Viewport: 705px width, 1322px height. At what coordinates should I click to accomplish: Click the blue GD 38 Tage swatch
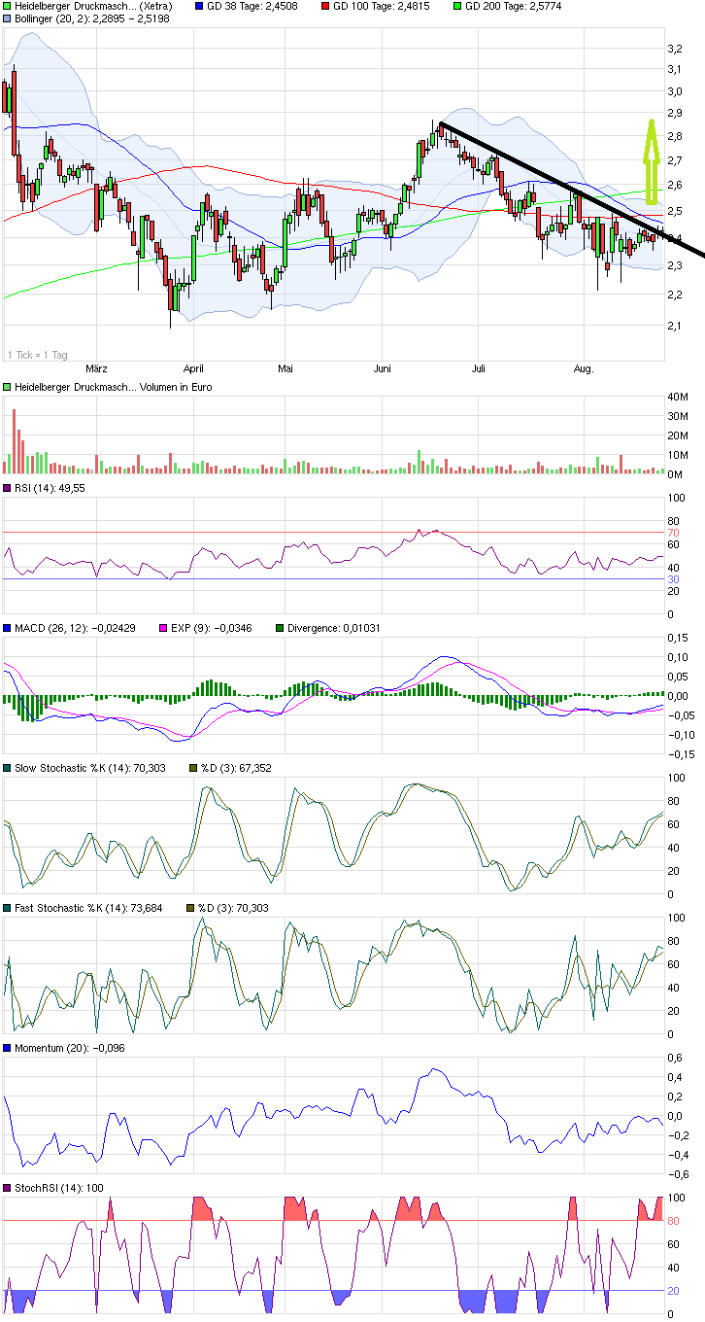point(200,6)
